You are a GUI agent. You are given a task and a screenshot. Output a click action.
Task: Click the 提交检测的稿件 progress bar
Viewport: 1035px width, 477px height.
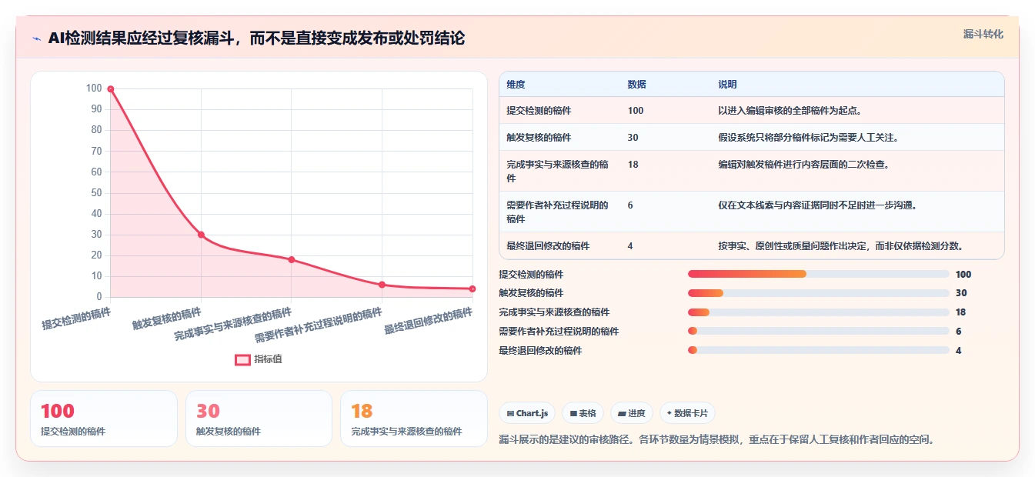click(x=818, y=274)
